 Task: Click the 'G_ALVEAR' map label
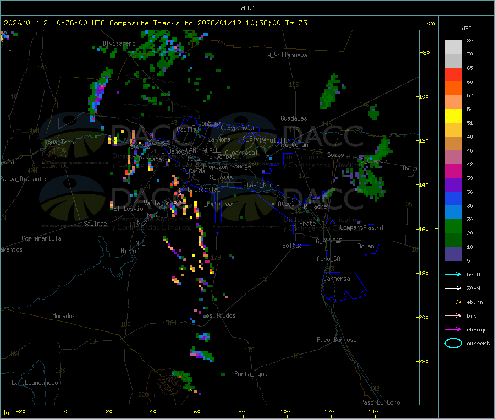pos(329,241)
